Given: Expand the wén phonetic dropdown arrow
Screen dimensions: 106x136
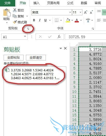Looking at the screenshot, I should [x=92, y=21].
